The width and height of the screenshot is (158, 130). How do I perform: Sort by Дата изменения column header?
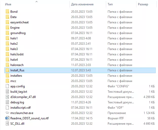coord(82,4)
